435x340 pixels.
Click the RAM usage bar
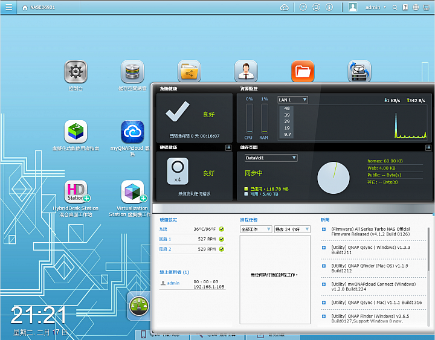pyautogui.click(x=265, y=119)
